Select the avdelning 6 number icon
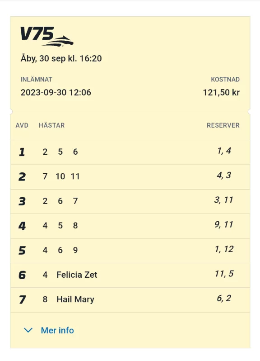 click(x=22, y=275)
